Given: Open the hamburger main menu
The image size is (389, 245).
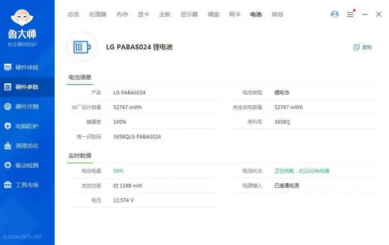Looking at the screenshot, I should click(350, 15).
